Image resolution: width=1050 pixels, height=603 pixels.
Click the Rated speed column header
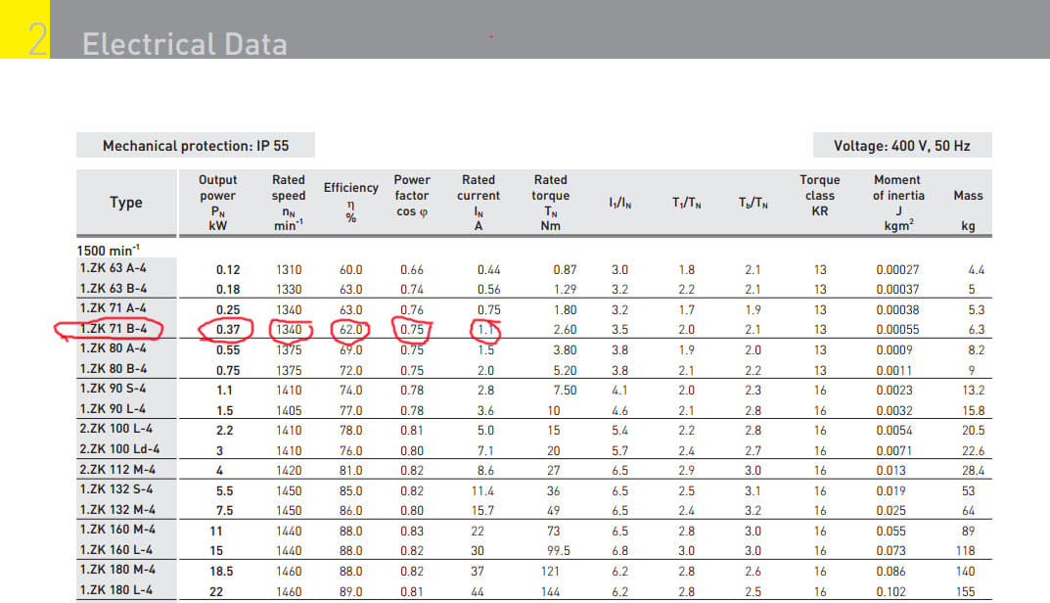[289, 203]
